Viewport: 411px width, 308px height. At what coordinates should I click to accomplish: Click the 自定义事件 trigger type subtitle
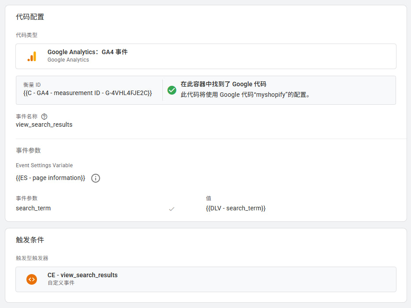coord(61,283)
